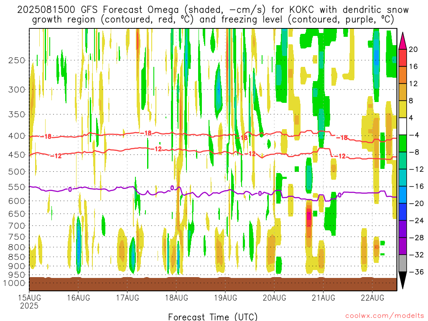Click the 300 pressure level label
Screen dimensions: 428x321
point(17,89)
